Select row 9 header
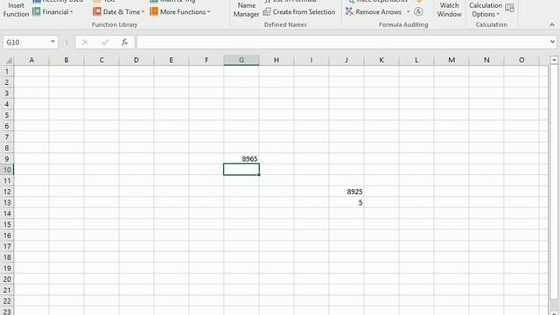This screenshot has height=315, width=560. point(7,159)
